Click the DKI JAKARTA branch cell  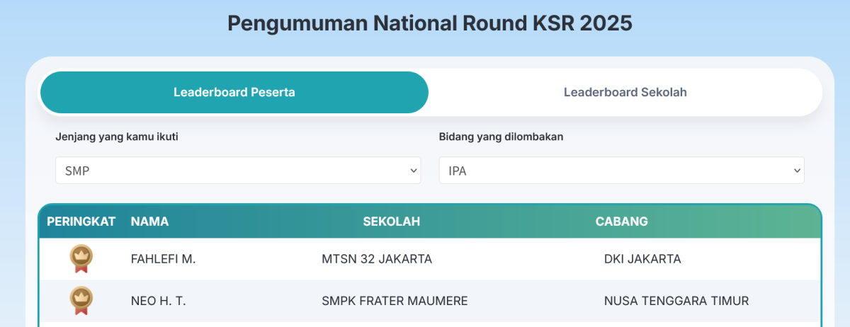pyautogui.click(x=642, y=259)
